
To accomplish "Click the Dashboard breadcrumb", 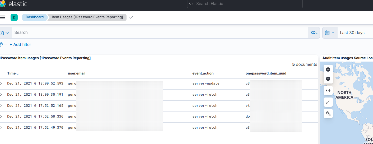I will click(35, 17).
